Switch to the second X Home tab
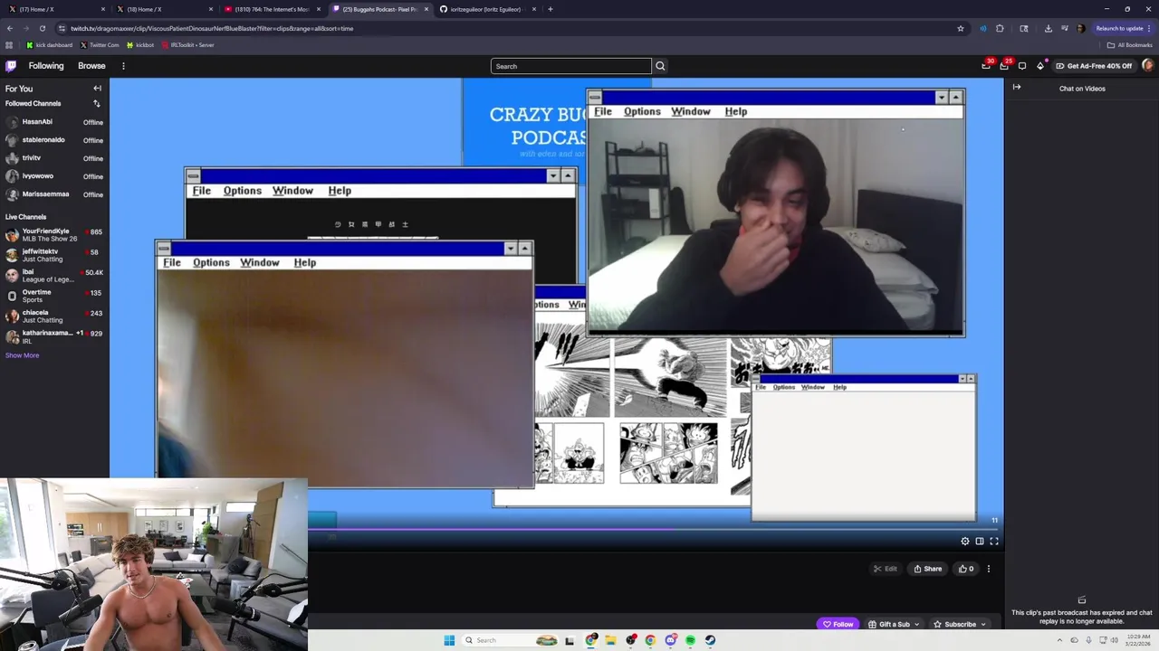Viewport: 1159px width, 651px height. coord(164,9)
